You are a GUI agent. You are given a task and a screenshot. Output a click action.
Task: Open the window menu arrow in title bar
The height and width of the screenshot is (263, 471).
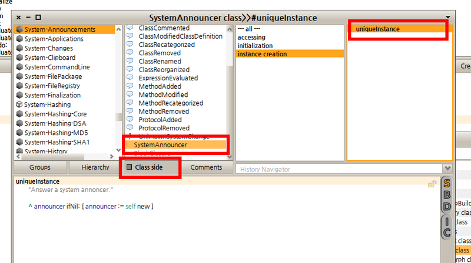(449, 18)
